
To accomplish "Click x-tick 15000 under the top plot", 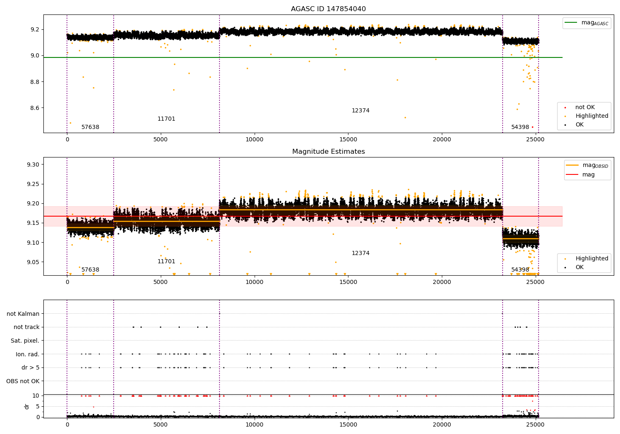I will (x=348, y=139).
